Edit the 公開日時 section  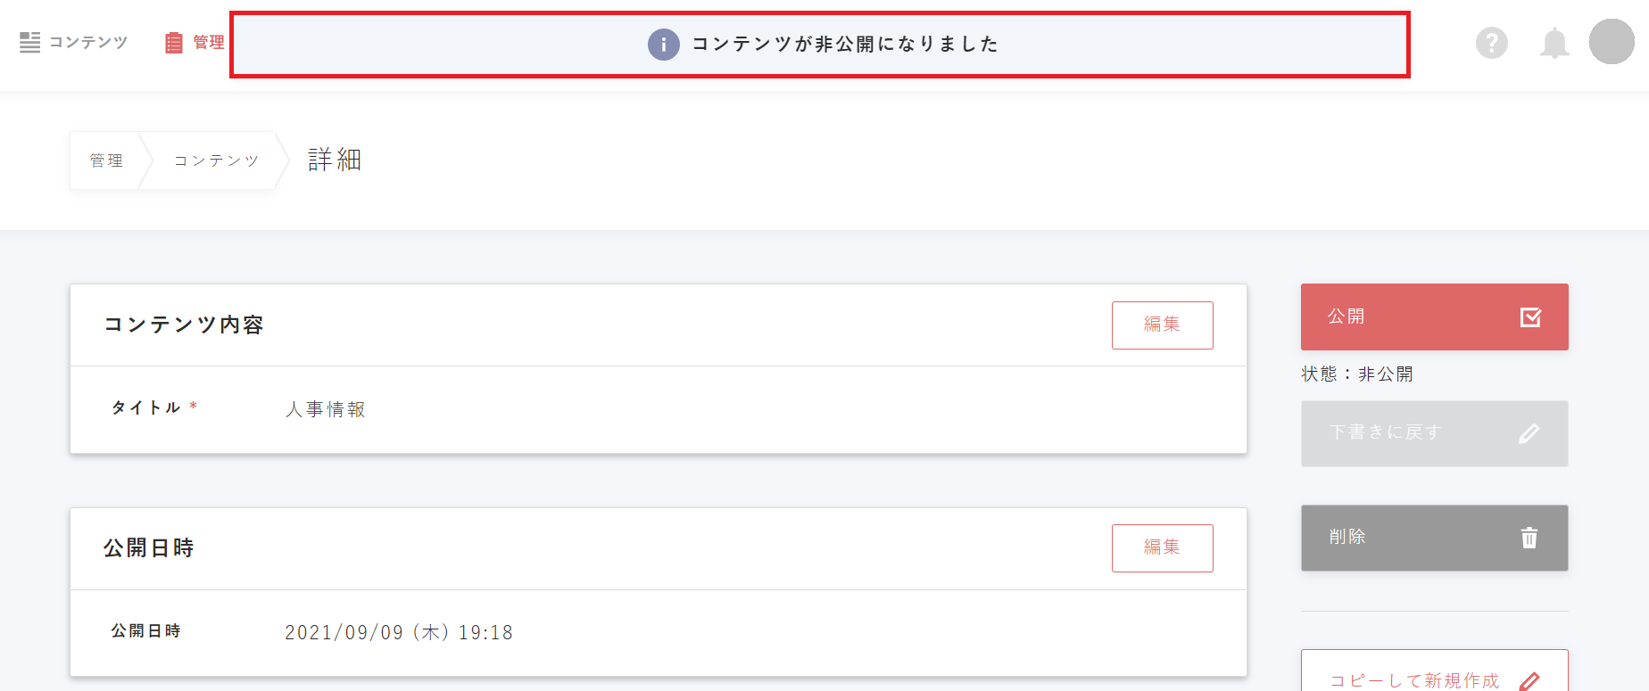coord(1162,548)
